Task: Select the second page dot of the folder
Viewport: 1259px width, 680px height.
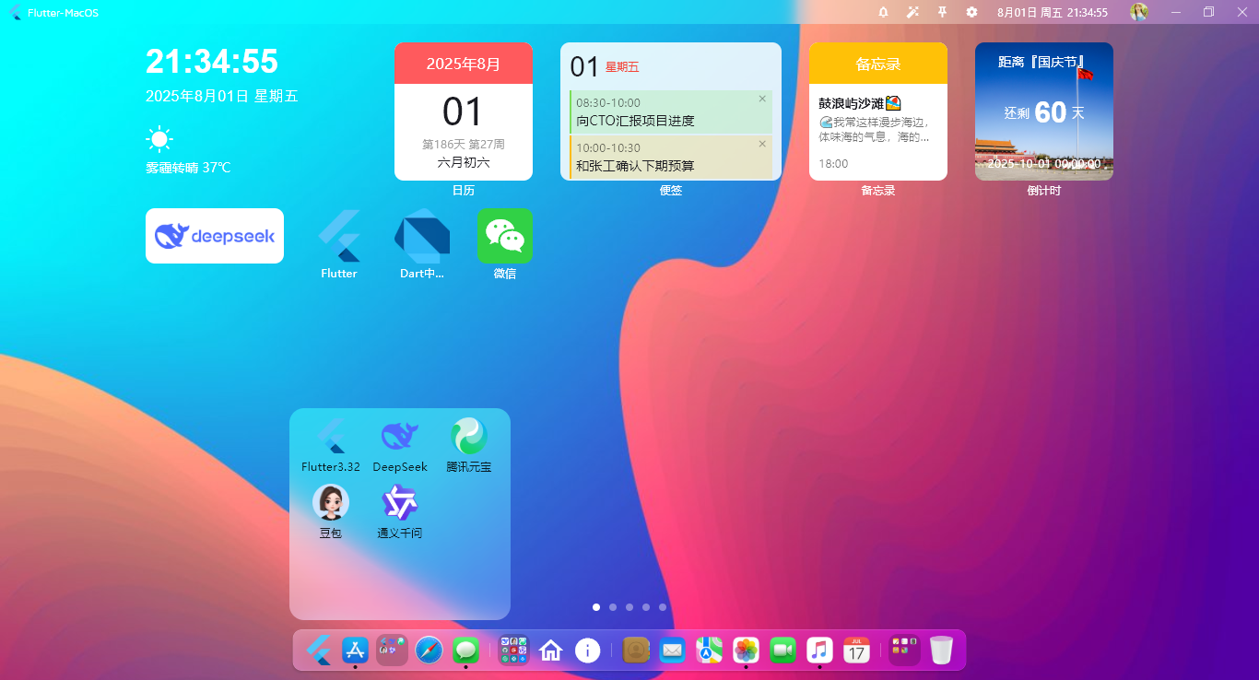Action: (x=612, y=607)
